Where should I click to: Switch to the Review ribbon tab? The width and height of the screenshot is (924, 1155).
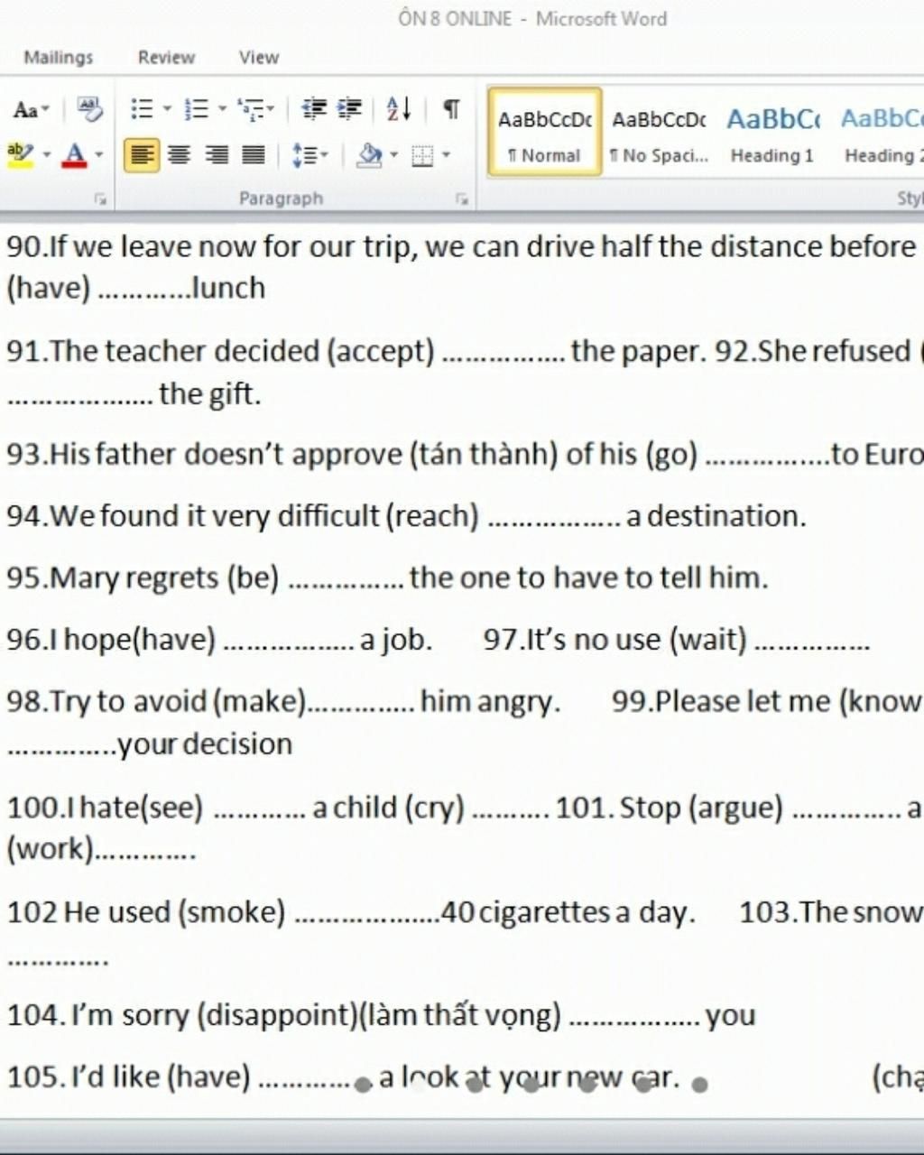click(166, 57)
